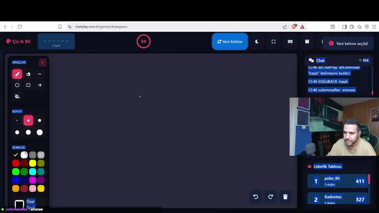Open the Özel Renk custom color picker
The width and height of the screenshot is (379, 213).
20,204
